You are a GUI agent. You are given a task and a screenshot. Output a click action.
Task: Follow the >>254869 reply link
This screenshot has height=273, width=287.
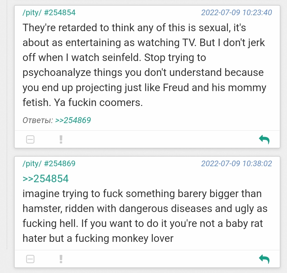point(73,120)
